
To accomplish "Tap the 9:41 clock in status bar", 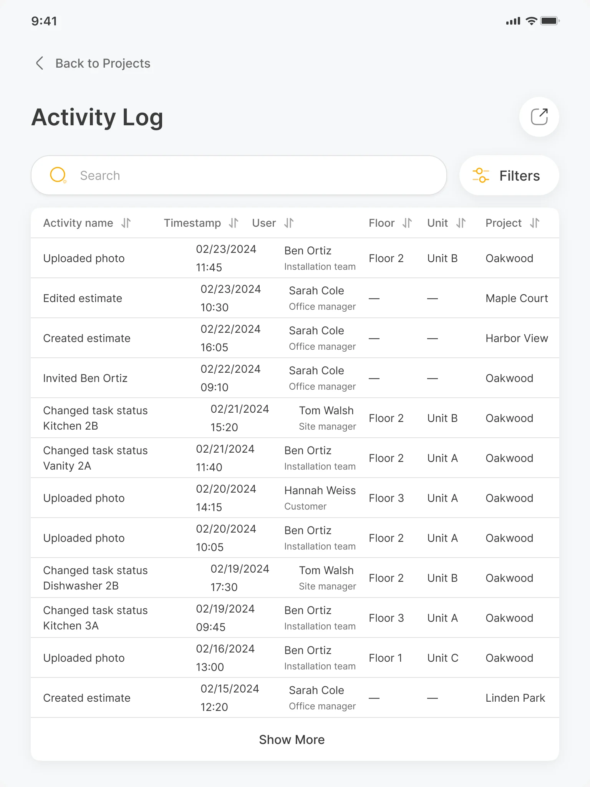I will (44, 21).
